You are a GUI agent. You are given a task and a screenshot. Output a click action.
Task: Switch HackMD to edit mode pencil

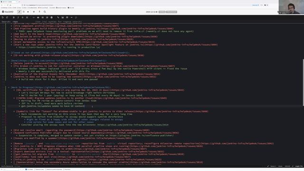[x=19, y=12]
